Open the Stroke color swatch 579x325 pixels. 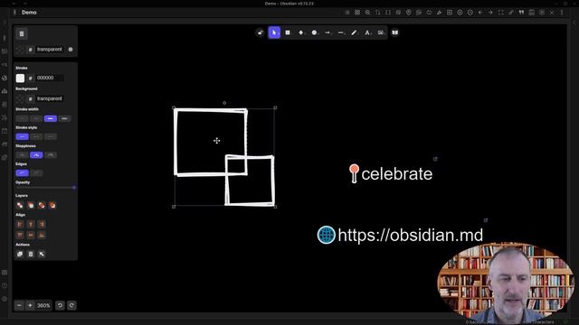click(20, 78)
